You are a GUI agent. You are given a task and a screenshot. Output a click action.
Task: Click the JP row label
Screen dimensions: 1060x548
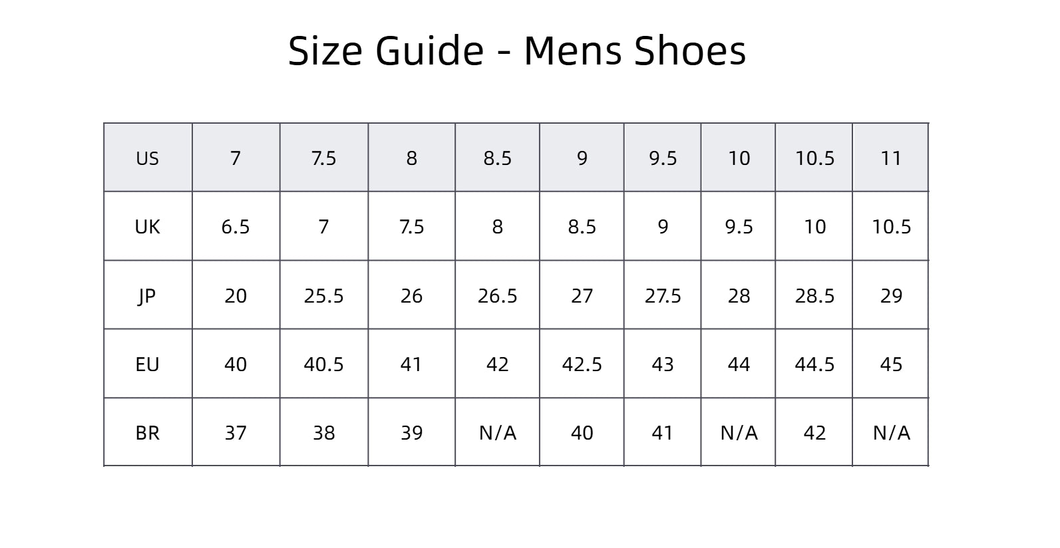[148, 295]
